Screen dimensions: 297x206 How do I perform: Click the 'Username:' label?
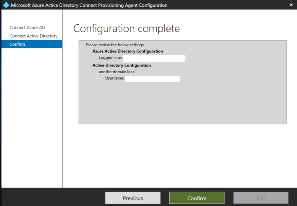tap(115, 78)
